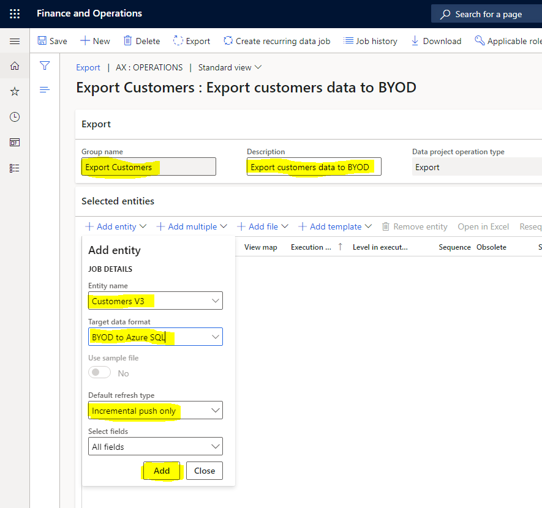Click Remove entity button

[x=415, y=226]
